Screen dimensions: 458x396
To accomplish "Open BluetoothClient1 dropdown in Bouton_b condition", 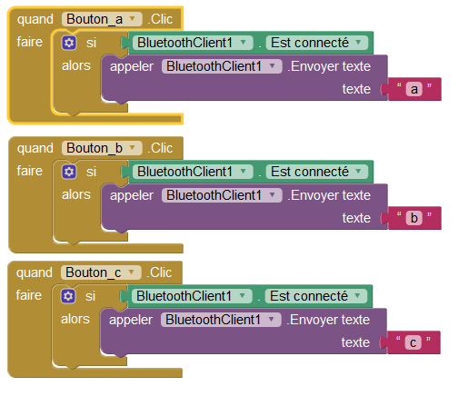I will coord(193,172).
